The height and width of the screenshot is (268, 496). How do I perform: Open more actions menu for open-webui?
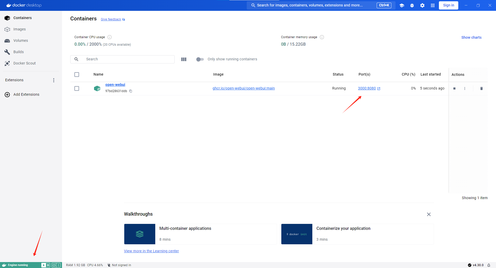(x=465, y=88)
